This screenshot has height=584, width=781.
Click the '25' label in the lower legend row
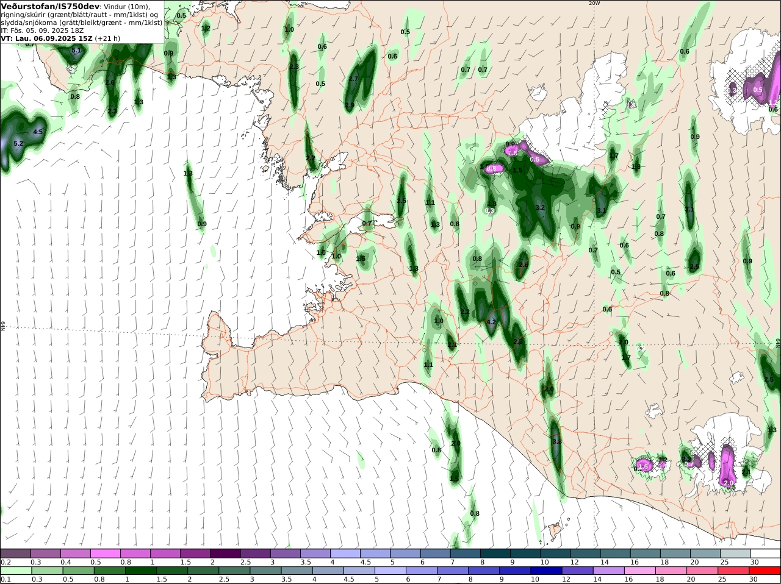(723, 579)
